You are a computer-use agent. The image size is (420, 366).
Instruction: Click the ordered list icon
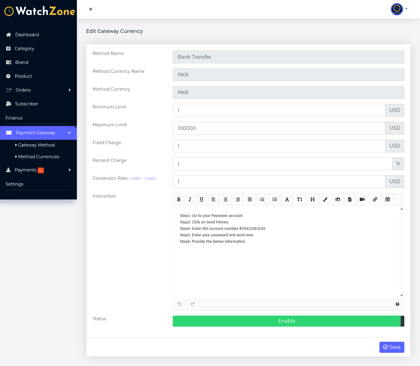coord(262,199)
